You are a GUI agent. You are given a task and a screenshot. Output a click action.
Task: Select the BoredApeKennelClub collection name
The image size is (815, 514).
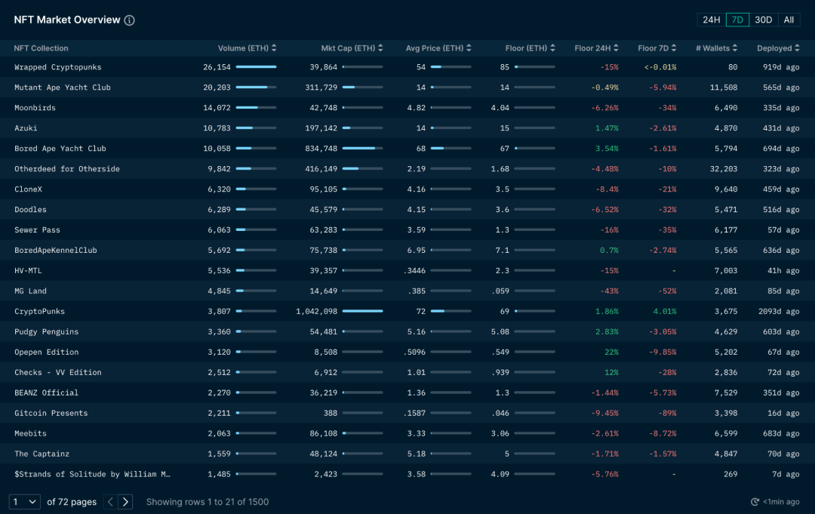pyautogui.click(x=56, y=250)
